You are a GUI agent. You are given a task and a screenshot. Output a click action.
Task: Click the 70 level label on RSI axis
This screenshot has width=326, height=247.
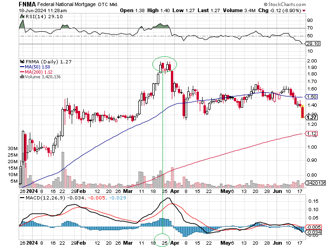(310, 27)
